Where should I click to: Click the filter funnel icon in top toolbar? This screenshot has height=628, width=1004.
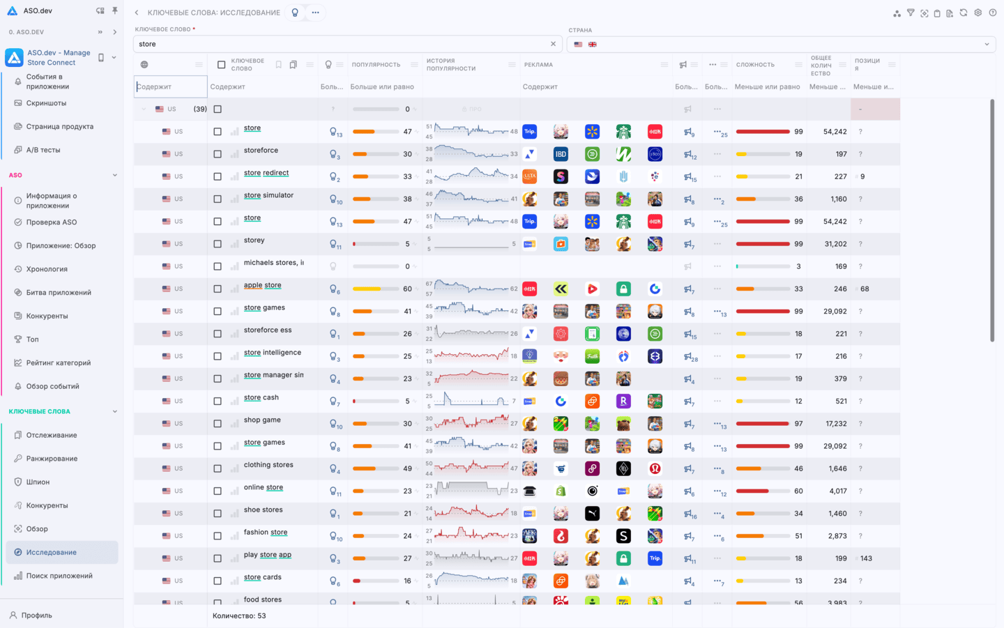point(911,13)
